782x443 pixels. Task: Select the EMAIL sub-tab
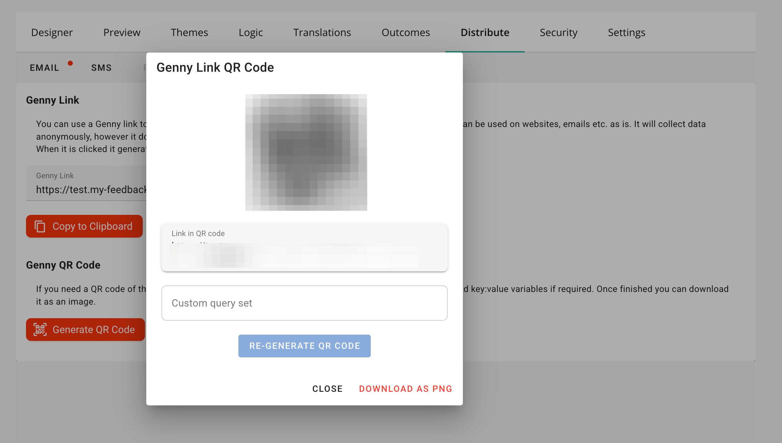click(44, 68)
